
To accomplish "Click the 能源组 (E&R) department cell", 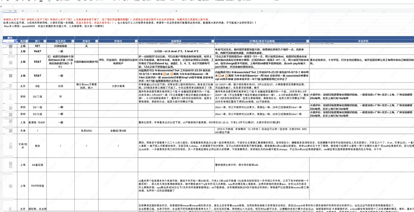I will 38,123.
